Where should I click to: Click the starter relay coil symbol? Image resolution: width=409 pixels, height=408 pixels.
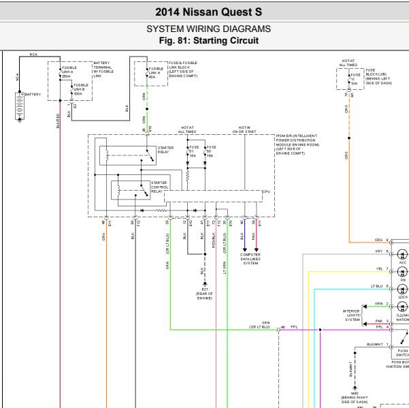107,155
